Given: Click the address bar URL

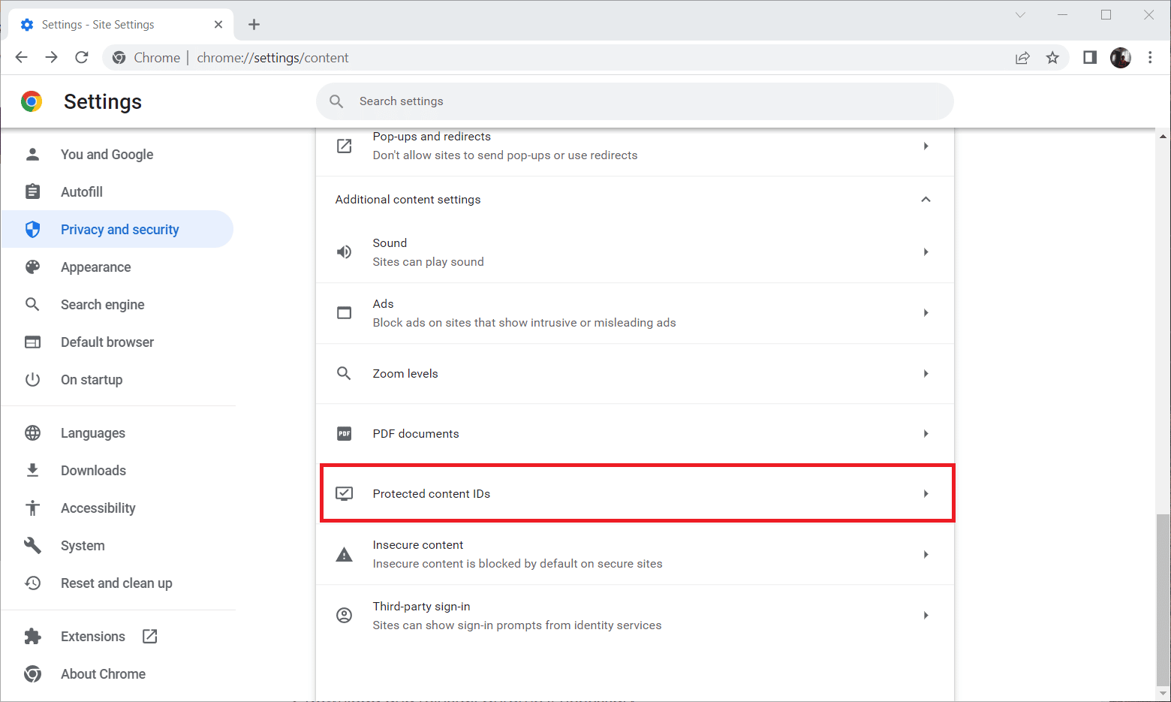Looking at the screenshot, I should [x=272, y=58].
